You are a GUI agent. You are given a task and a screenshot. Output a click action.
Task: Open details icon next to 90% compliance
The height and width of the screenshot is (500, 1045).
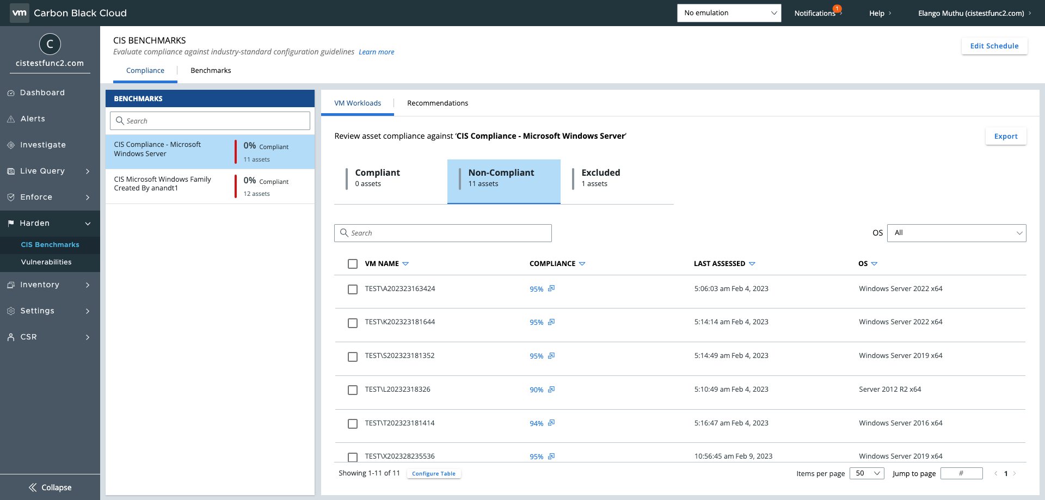551,390
